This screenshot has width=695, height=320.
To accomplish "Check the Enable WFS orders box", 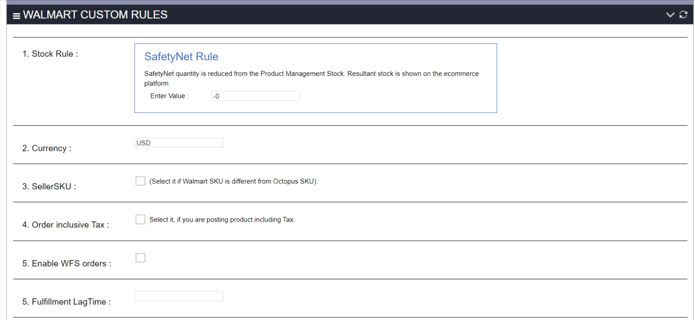I will (140, 258).
